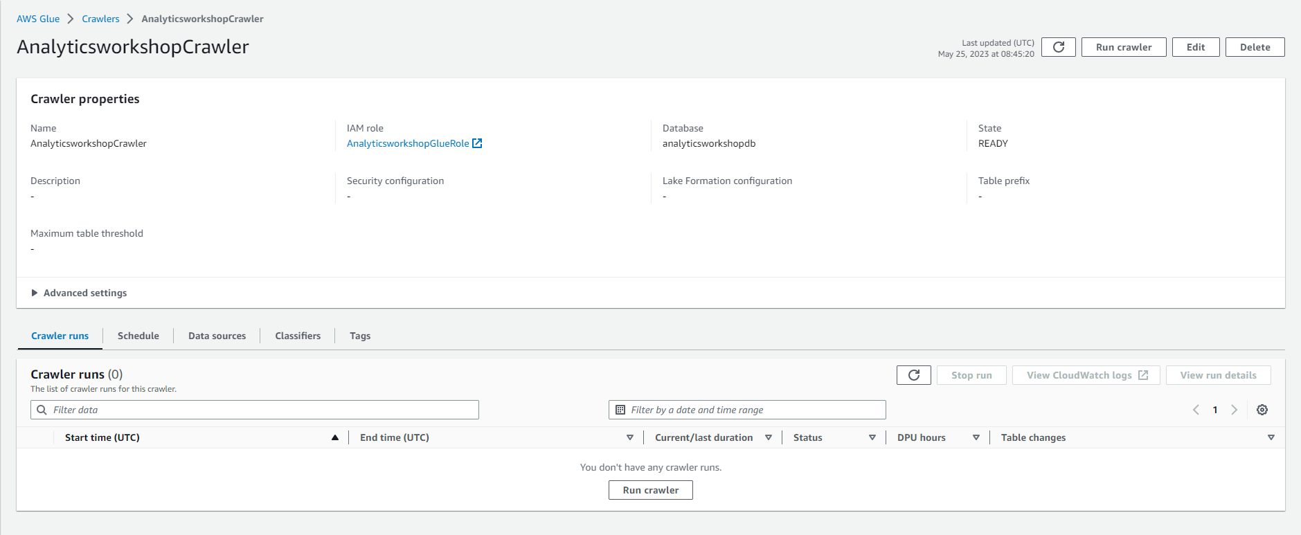Click Last updated timestamp text
The height and width of the screenshot is (535, 1301).
(986, 48)
